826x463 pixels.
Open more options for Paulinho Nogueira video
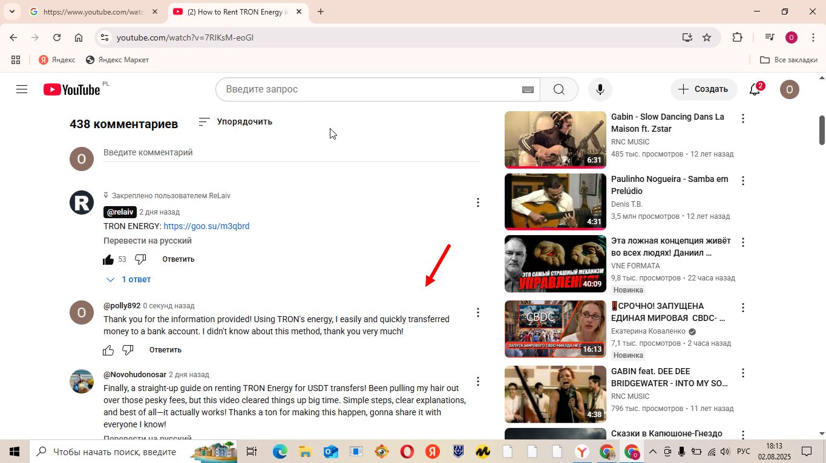(743, 181)
